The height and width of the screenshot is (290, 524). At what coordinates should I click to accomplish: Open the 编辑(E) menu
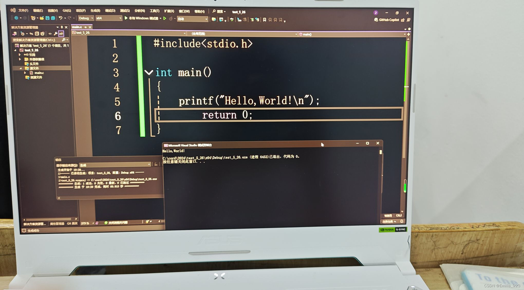point(38,11)
